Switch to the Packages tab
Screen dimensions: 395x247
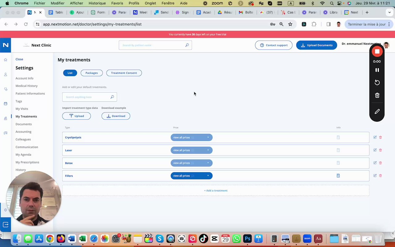(92, 73)
